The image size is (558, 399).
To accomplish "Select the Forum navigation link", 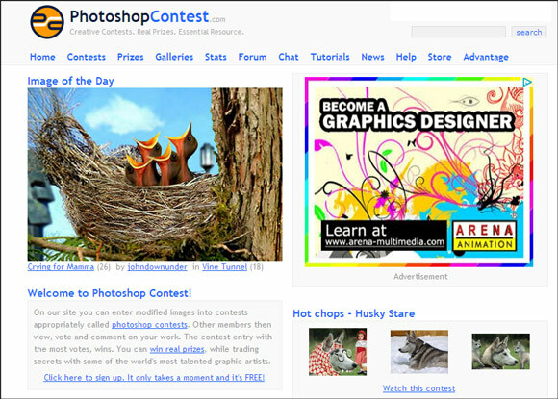I will (252, 57).
